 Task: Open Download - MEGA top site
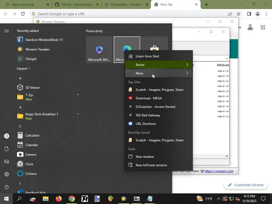coord(159,98)
